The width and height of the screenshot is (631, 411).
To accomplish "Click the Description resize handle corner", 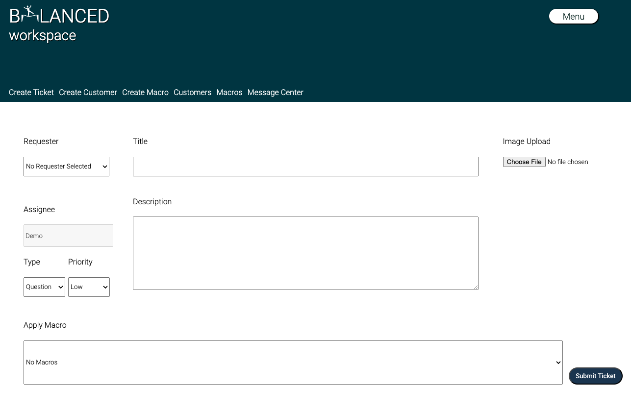I will click(x=475, y=287).
